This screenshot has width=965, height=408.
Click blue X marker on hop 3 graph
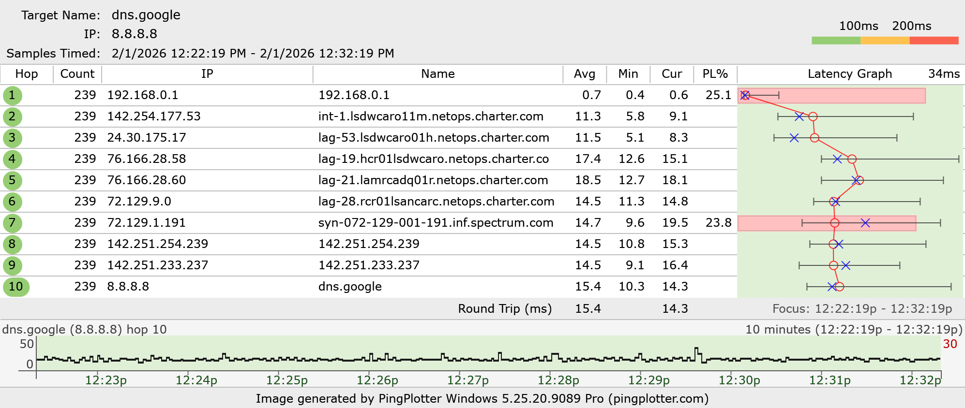[x=794, y=138]
